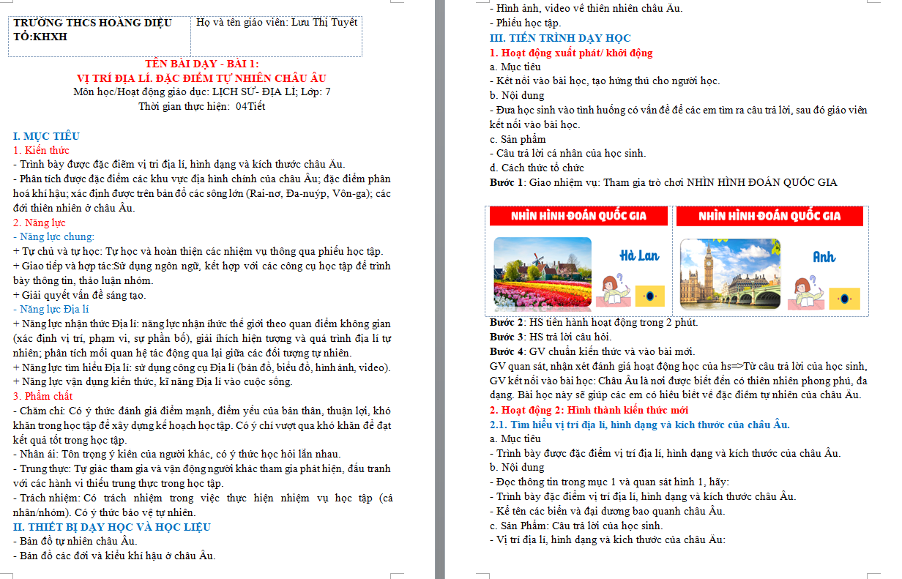The image size is (902, 579).
Task: Click the II. THIẾT BỊ DẠY HỌC VÀ HỌC LIỆU heading
Action: [112, 526]
